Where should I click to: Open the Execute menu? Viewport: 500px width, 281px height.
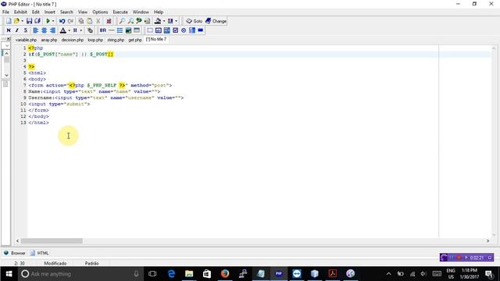[120, 12]
